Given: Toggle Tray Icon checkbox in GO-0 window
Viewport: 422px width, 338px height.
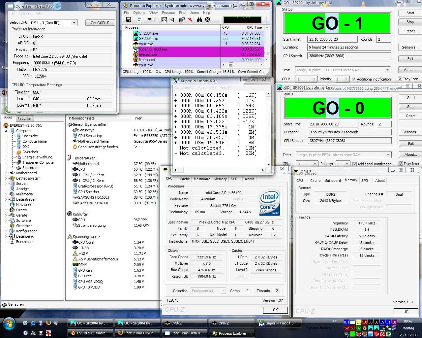Looking at the screenshot, I should (x=401, y=164).
